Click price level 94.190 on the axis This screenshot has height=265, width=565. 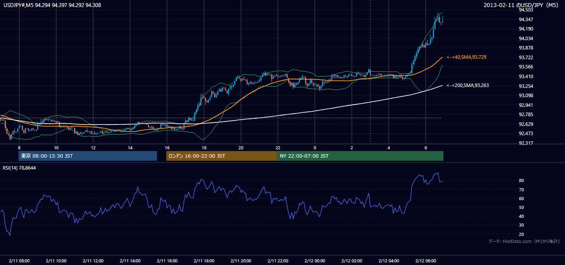point(526,29)
